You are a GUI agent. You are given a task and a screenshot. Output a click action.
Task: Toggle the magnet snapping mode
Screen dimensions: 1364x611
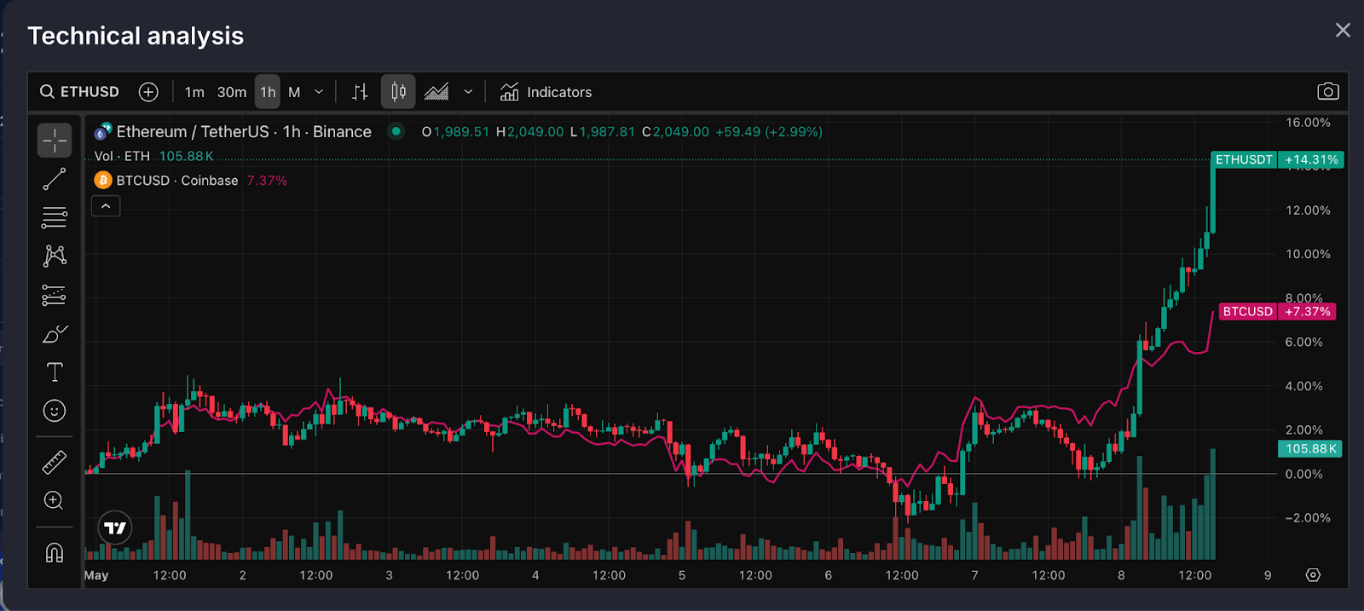click(55, 552)
